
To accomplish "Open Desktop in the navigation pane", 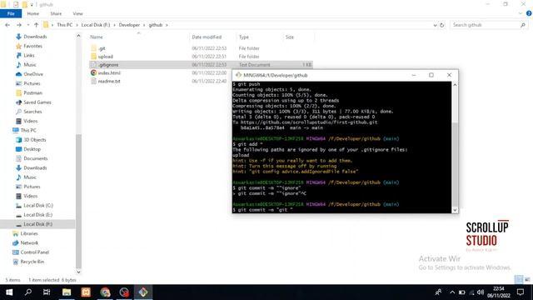I will tap(32, 149).
